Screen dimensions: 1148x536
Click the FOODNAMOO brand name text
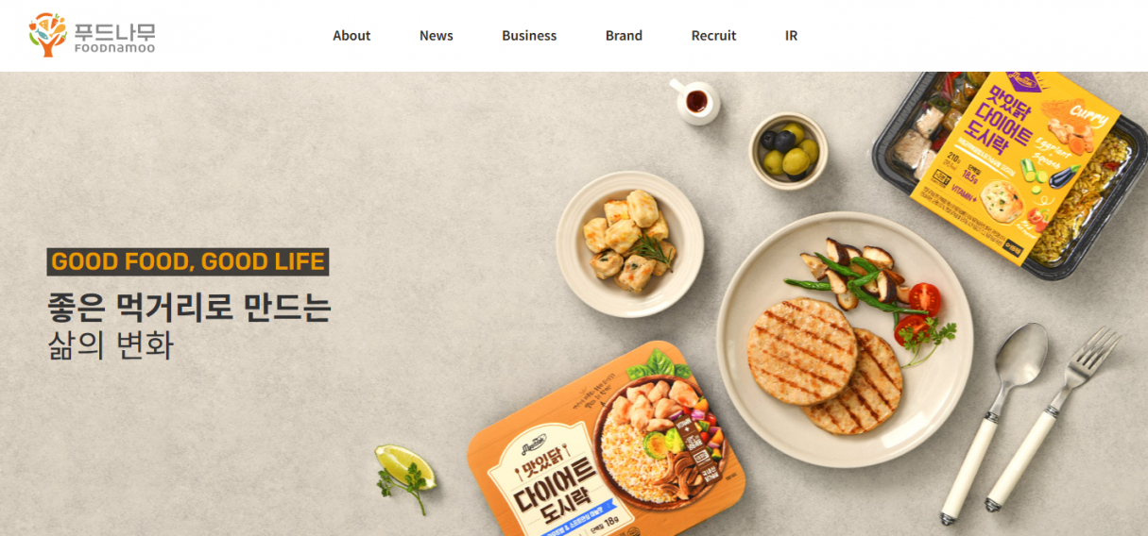tap(113, 47)
